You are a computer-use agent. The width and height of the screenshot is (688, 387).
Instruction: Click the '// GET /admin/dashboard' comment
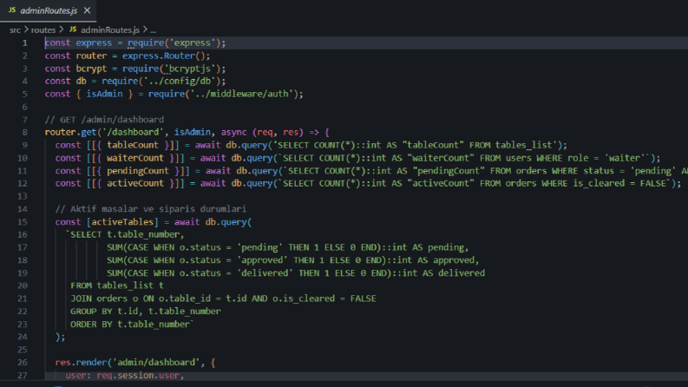[x=104, y=120]
